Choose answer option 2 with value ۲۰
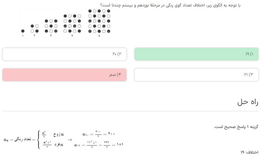The width and height of the screenshot is (261, 160). [64, 54]
